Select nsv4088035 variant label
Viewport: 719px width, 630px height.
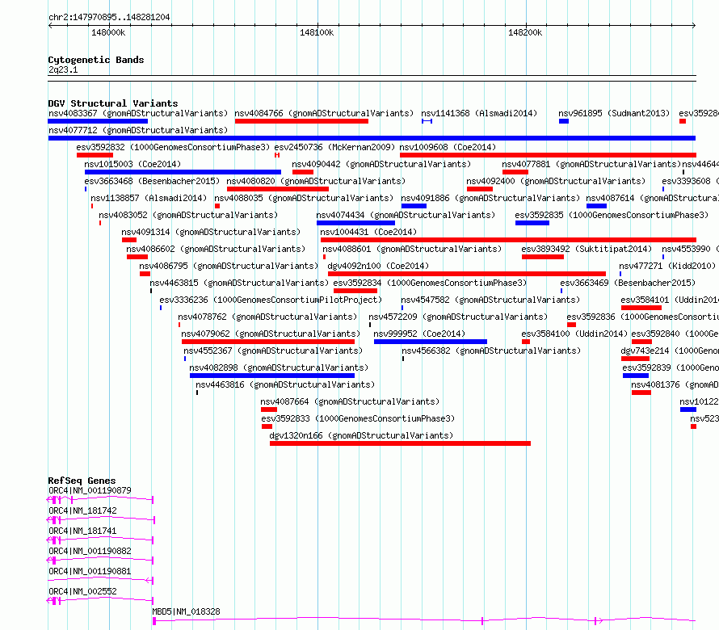(304, 198)
